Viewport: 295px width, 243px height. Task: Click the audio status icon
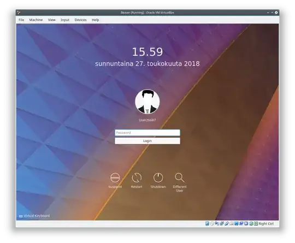(x=217, y=223)
